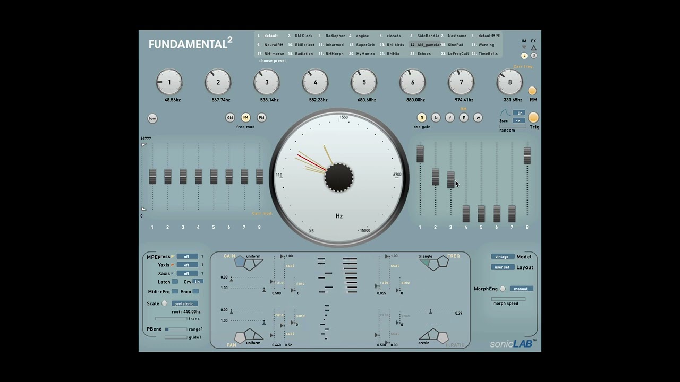
Task: Click the arrow direction button under lin
Action: tap(518, 121)
